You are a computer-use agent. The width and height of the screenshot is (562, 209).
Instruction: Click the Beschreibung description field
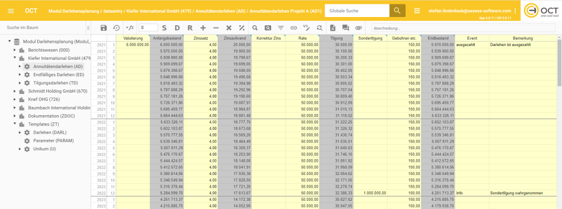pyautogui.click(x=463, y=28)
